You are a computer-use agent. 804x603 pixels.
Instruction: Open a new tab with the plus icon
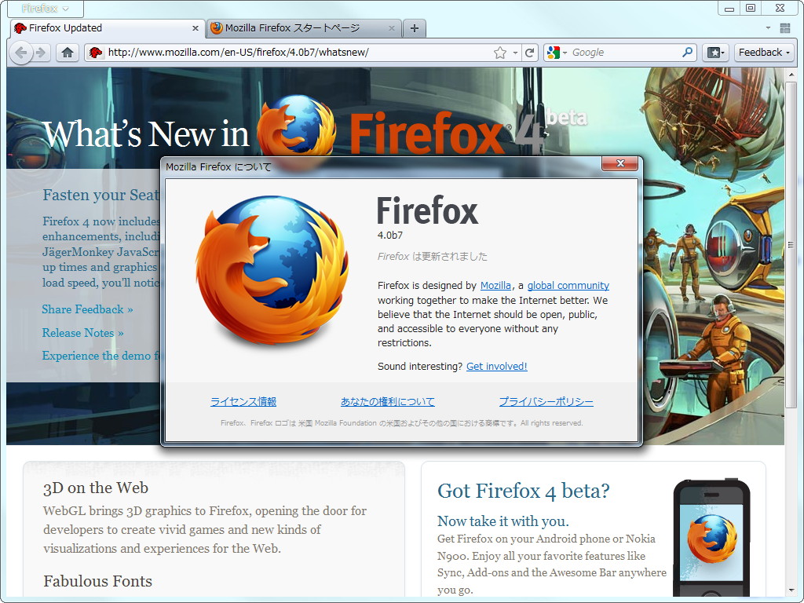[415, 27]
